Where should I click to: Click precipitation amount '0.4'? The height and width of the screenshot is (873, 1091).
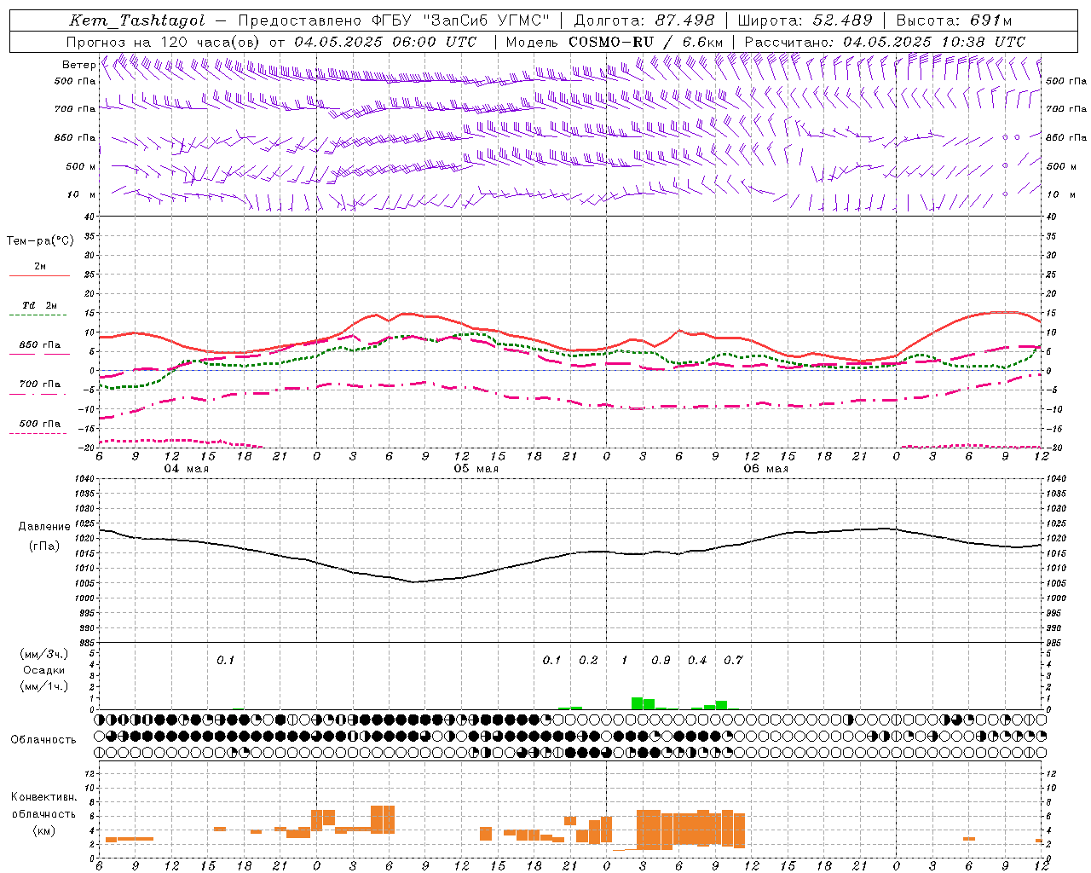tap(697, 661)
